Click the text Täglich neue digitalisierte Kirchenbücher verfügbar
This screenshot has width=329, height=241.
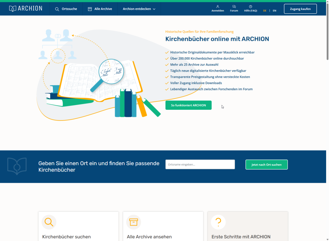point(208,71)
